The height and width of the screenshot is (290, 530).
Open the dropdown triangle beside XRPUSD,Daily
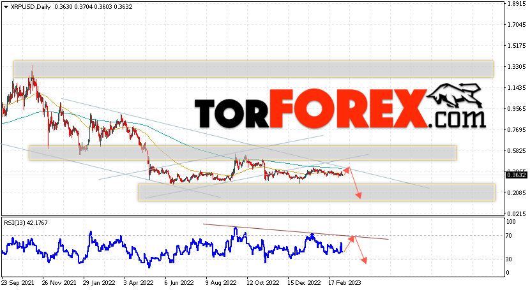coord(6,7)
